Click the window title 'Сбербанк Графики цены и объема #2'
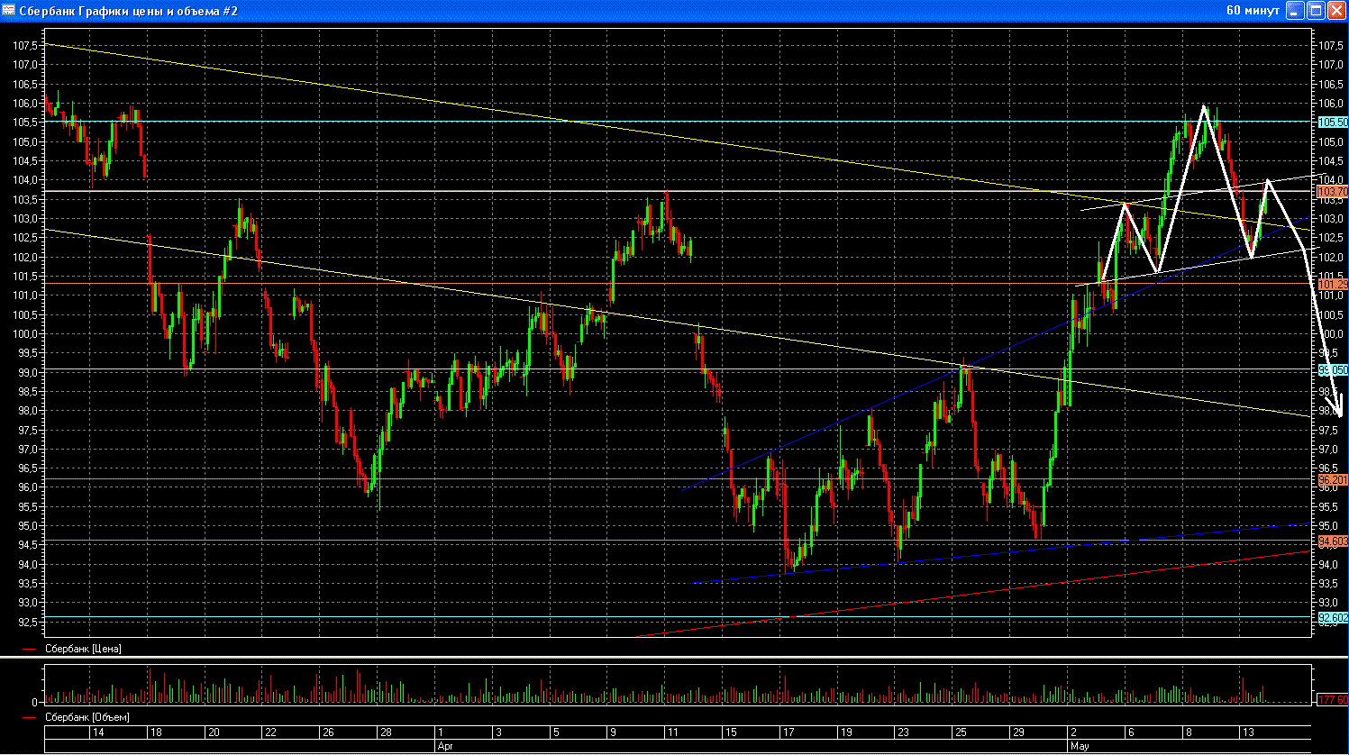The height and width of the screenshot is (755, 1349). [x=128, y=11]
